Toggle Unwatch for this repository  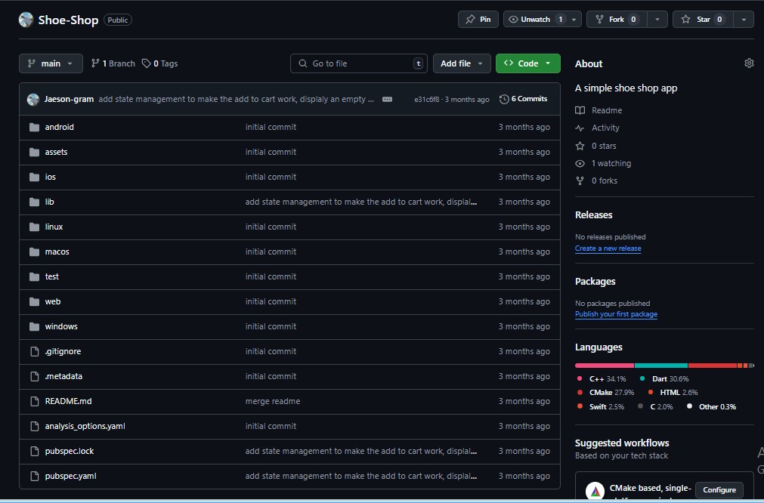[x=535, y=20]
